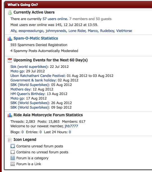Open the Spam-O-Matic Statistics heading link
The height and width of the screenshot is (172, 152).
click(x=36, y=38)
